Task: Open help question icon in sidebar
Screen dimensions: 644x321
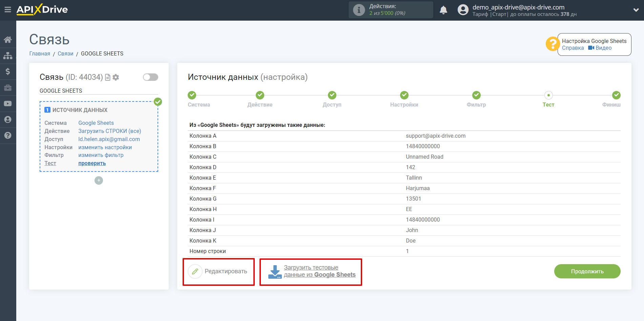Action: point(8,135)
